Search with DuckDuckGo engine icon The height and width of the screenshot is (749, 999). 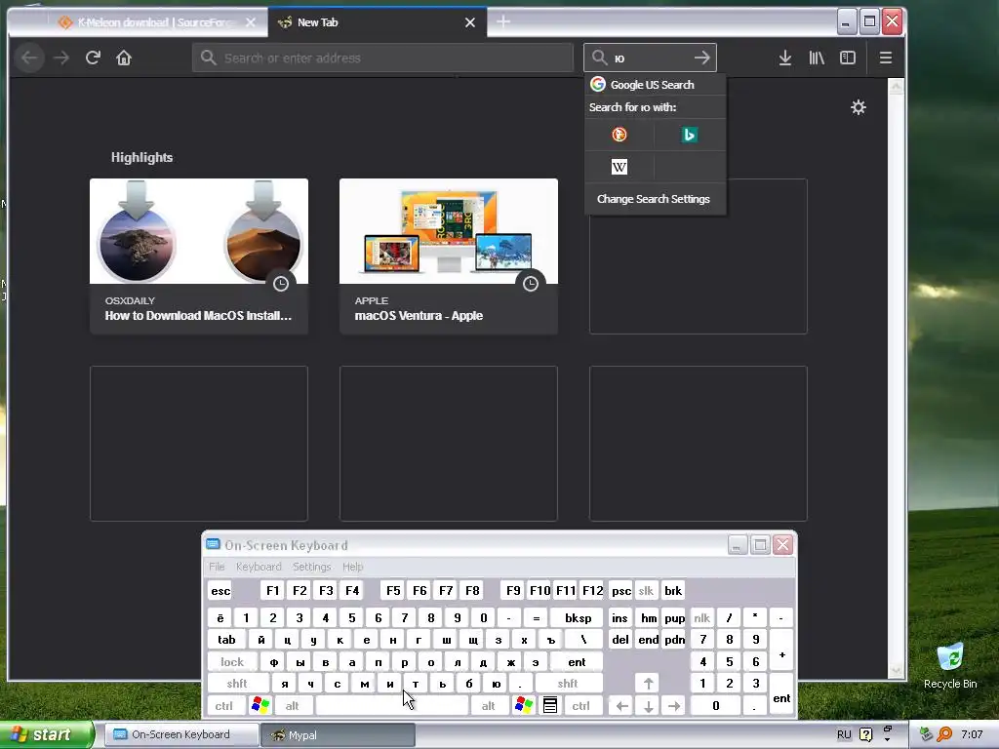[x=619, y=135]
